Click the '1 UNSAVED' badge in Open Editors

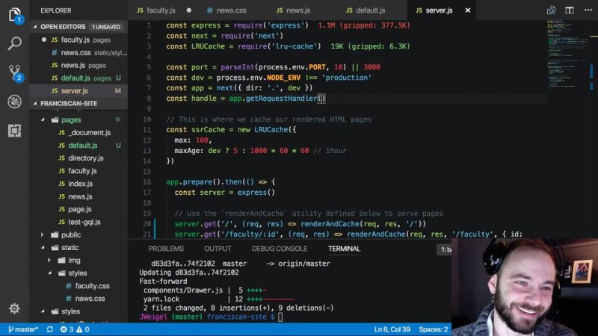(x=106, y=27)
